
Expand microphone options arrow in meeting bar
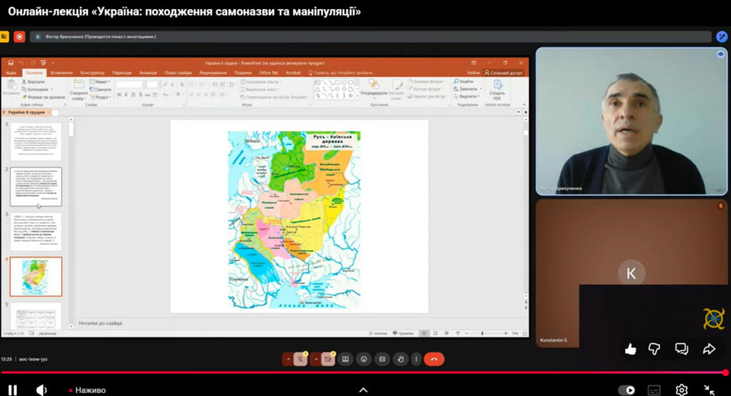(288, 359)
